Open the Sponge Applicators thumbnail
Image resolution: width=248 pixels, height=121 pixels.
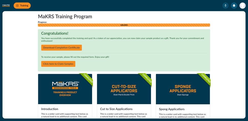point(183,89)
